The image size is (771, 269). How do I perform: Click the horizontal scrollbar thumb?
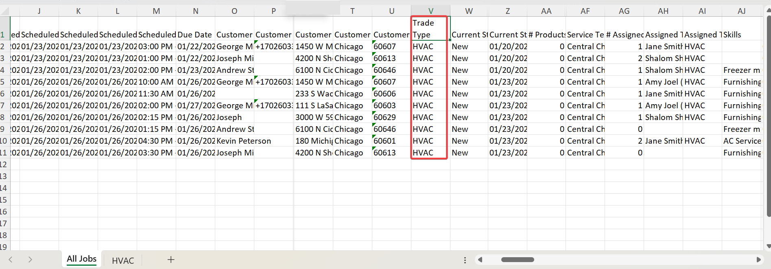pyautogui.click(x=518, y=260)
